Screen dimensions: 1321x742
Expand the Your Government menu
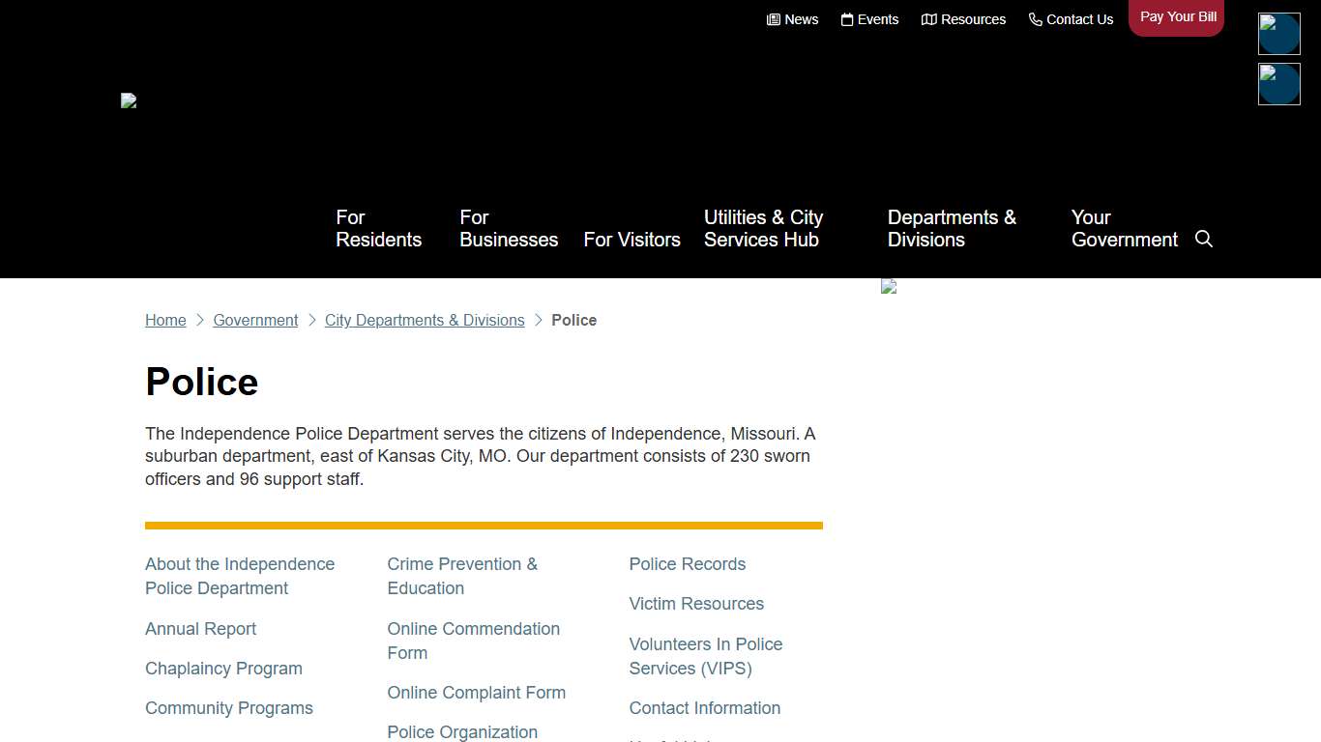point(1124,229)
